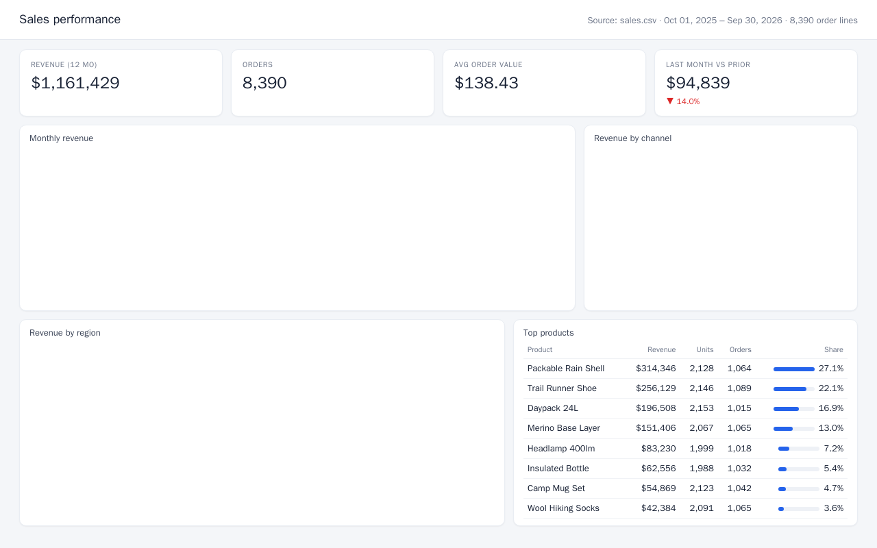This screenshot has height=548, width=877.
Task: Click the Share column header
Action: pyautogui.click(x=833, y=349)
